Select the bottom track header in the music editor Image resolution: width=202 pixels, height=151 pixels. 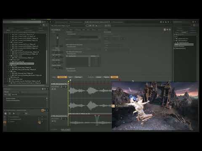(59, 116)
